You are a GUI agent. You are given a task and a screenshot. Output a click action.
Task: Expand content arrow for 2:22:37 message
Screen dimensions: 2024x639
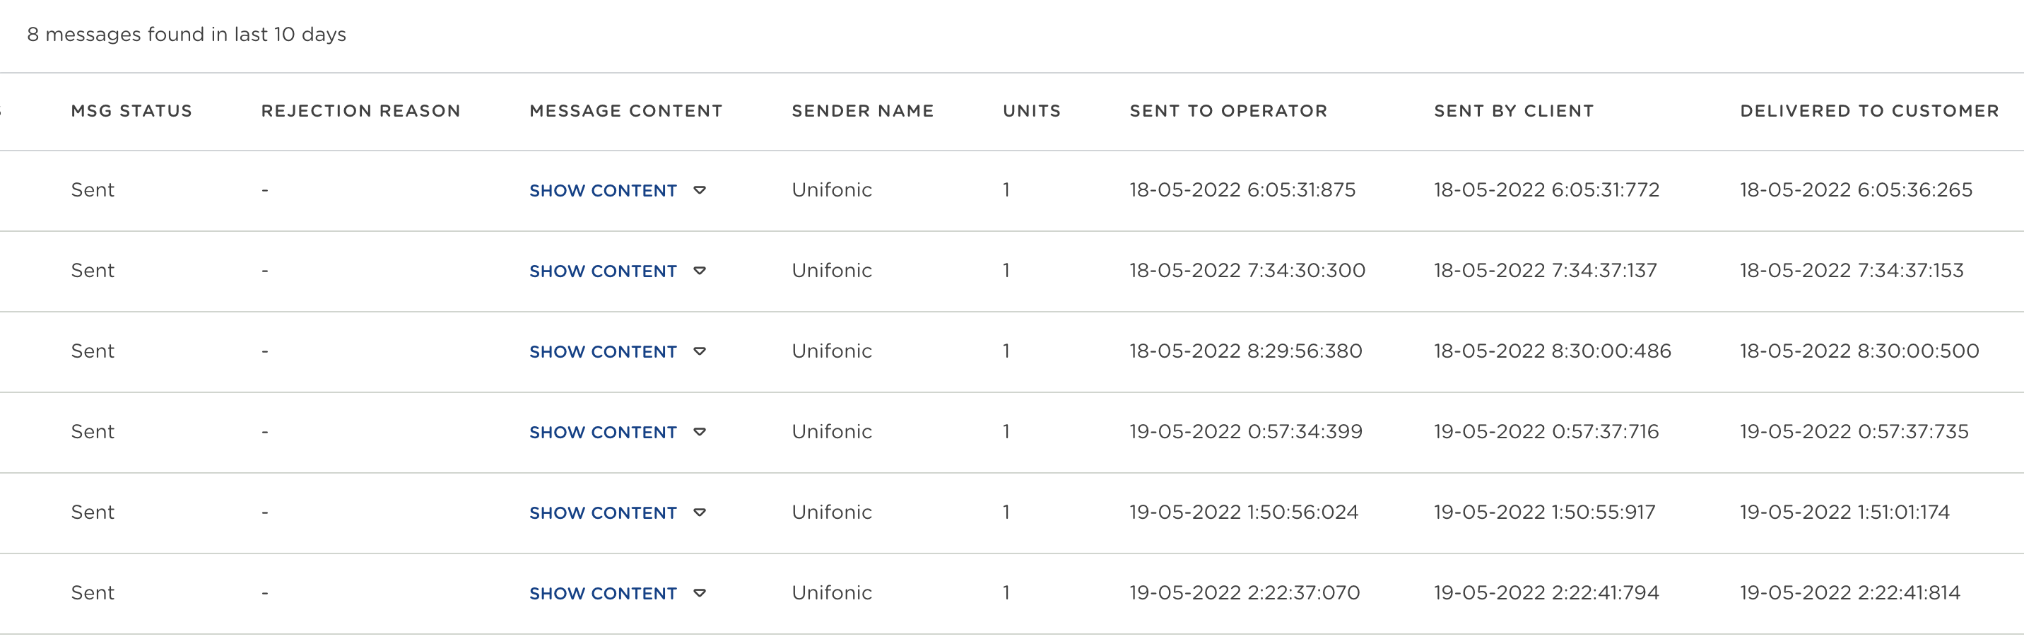(700, 594)
